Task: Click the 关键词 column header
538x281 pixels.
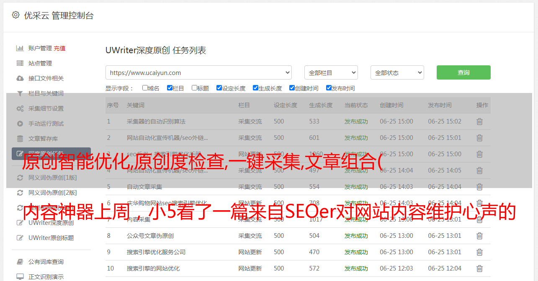Action: click(136, 105)
